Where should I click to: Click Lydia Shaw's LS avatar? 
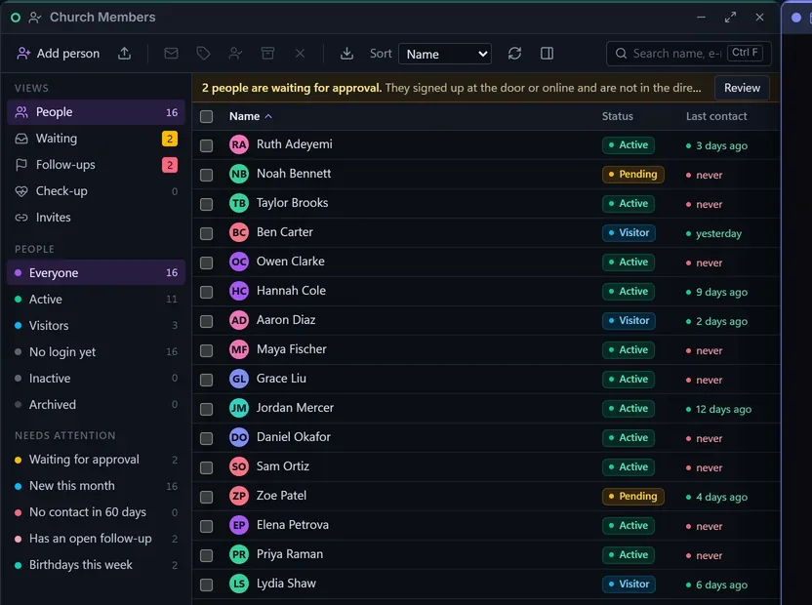pos(239,584)
